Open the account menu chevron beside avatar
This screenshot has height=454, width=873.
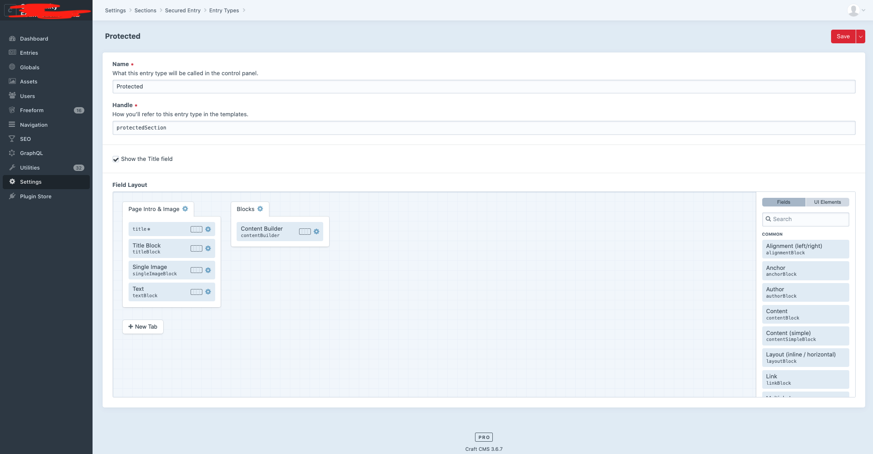pyautogui.click(x=863, y=10)
